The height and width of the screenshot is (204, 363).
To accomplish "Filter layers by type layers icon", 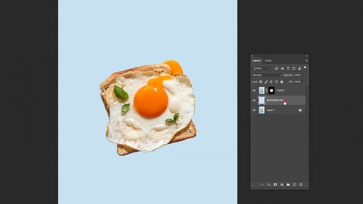I will (x=288, y=69).
